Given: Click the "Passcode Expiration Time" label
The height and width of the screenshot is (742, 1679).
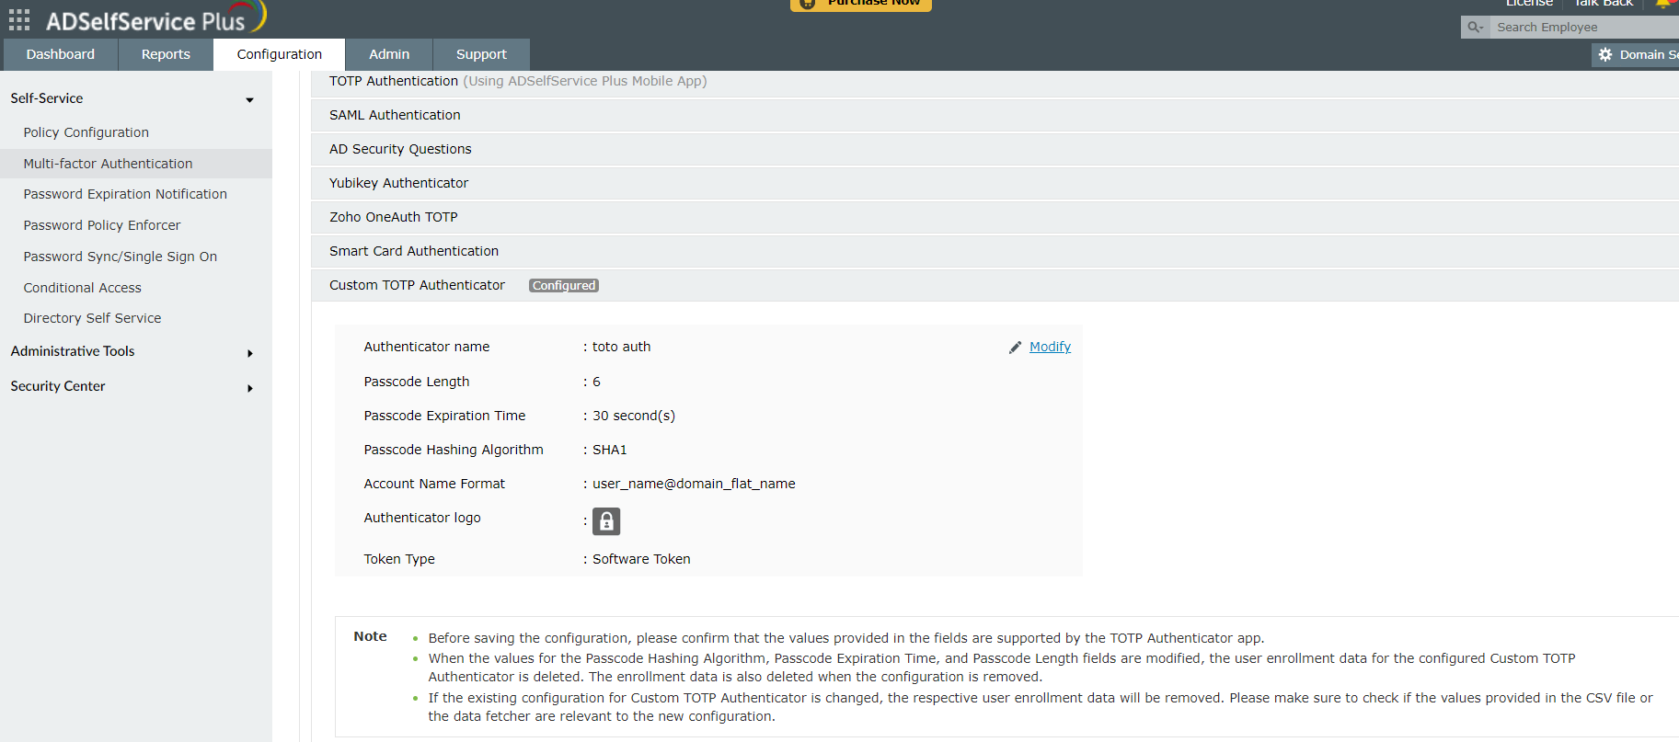Looking at the screenshot, I should [x=444, y=416].
